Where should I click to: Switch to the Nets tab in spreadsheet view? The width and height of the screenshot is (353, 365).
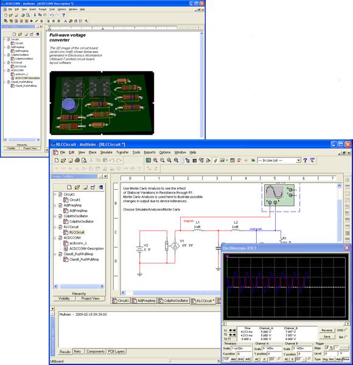(77, 351)
